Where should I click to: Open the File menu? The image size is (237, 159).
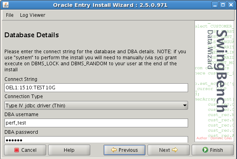10,15
